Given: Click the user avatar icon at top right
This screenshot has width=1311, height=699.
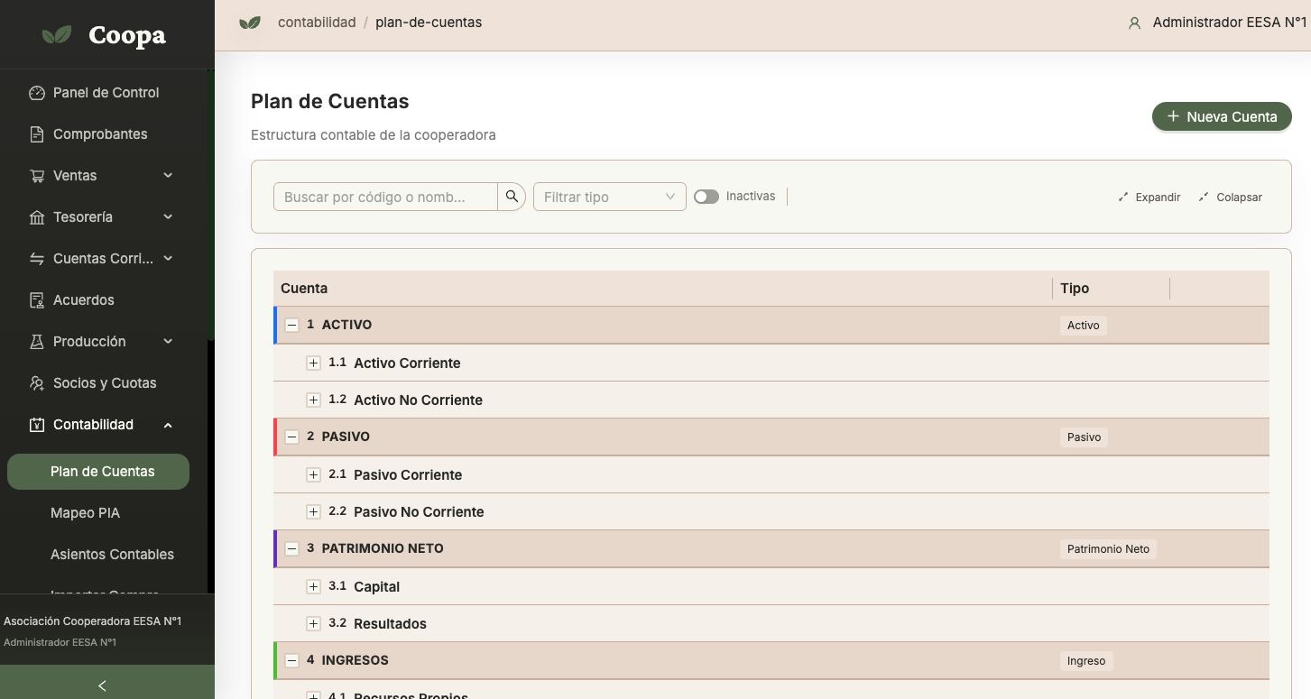Looking at the screenshot, I should (1135, 23).
